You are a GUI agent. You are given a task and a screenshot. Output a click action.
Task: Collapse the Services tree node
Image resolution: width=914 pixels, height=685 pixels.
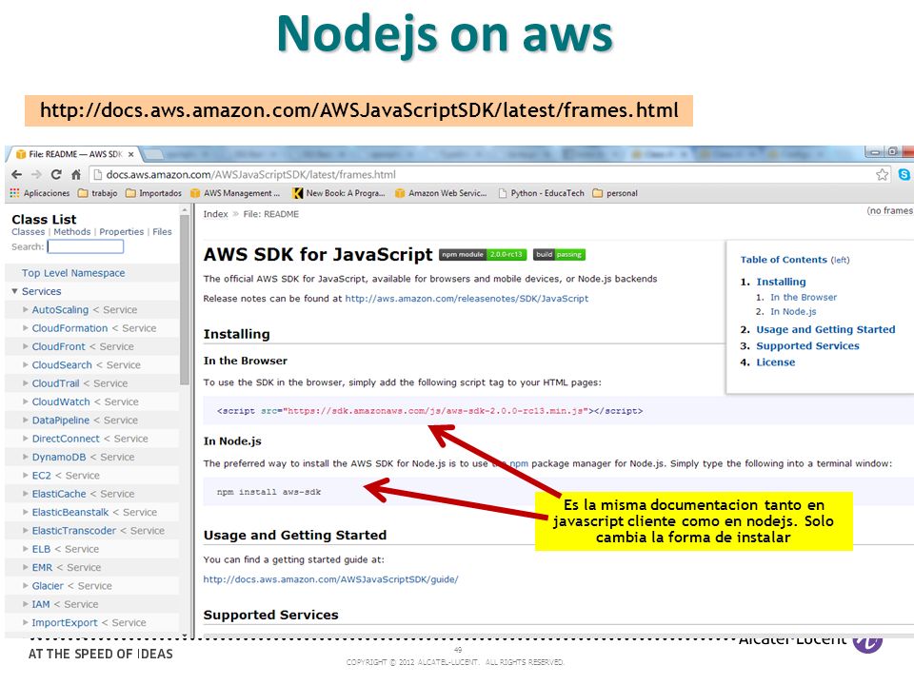[x=14, y=291]
